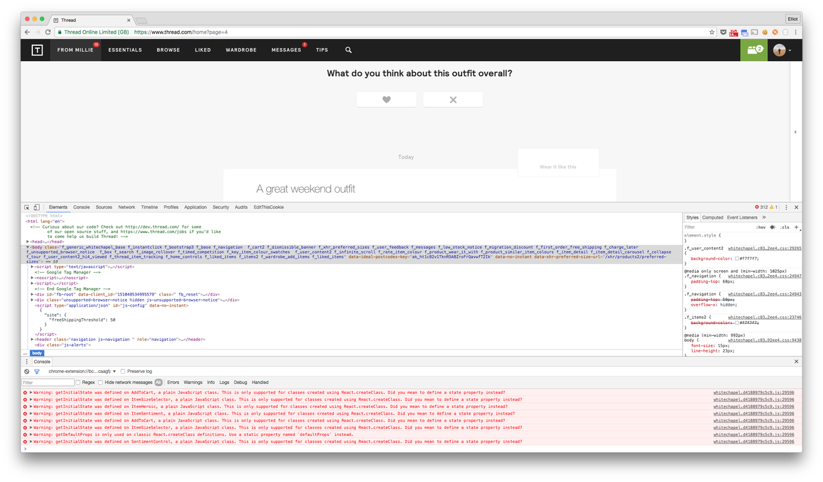Filter console by Errors

[173, 382]
